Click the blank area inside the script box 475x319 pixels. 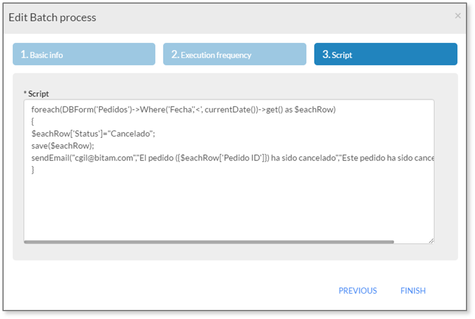[x=229, y=206]
